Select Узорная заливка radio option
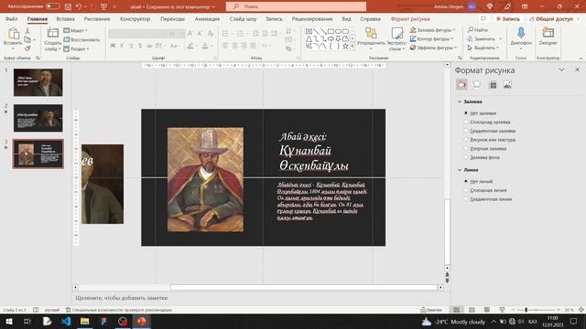 coord(466,148)
